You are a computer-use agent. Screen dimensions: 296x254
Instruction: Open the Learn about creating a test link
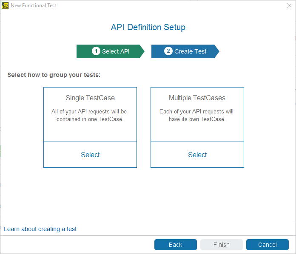(40, 229)
